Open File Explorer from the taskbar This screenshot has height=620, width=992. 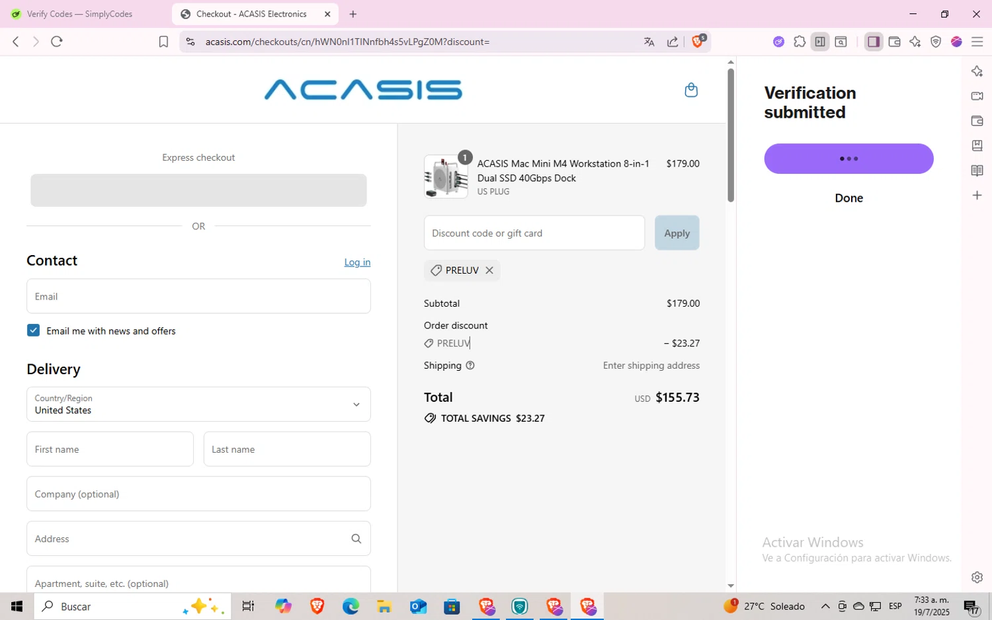[384, 606]
